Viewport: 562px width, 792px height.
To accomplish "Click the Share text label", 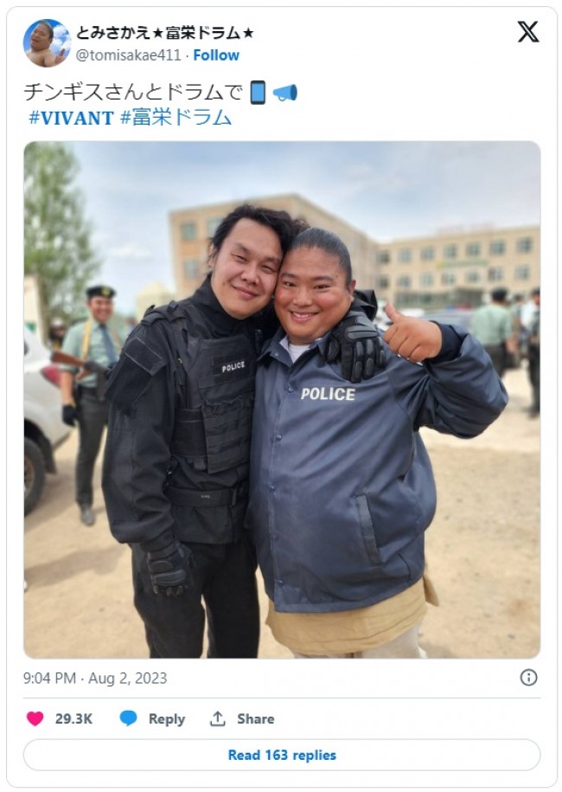I will [255, 718].
